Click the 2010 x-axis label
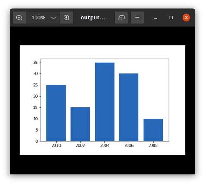Viewport: 205px width, 185px height. click(56, 145)
